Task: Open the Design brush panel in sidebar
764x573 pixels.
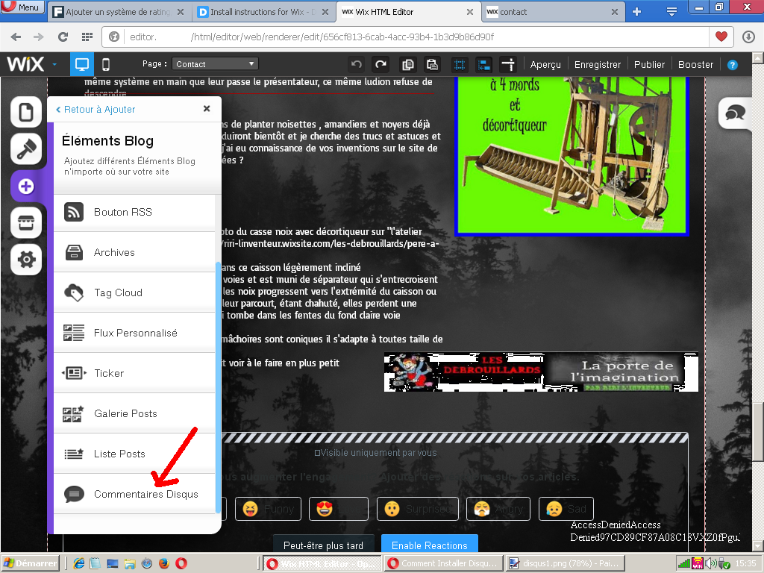Action: 26,149
